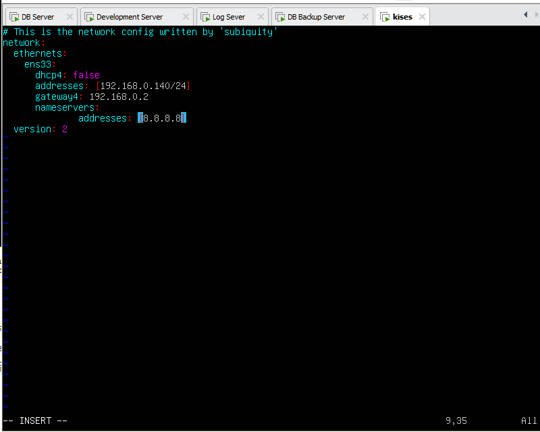540x432 pixels.
Task: Close the kises tab
Action: (x=423, y=16)
